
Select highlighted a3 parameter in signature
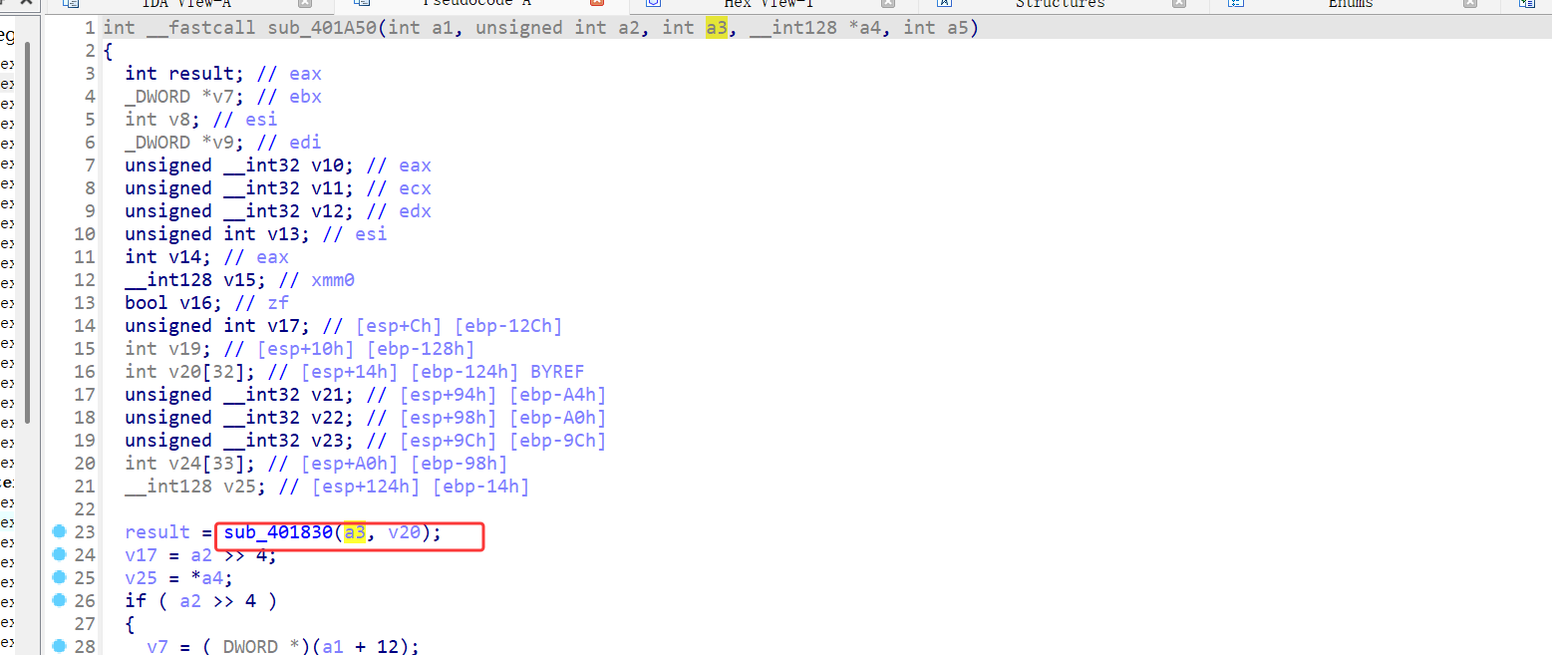coord(716,28)
